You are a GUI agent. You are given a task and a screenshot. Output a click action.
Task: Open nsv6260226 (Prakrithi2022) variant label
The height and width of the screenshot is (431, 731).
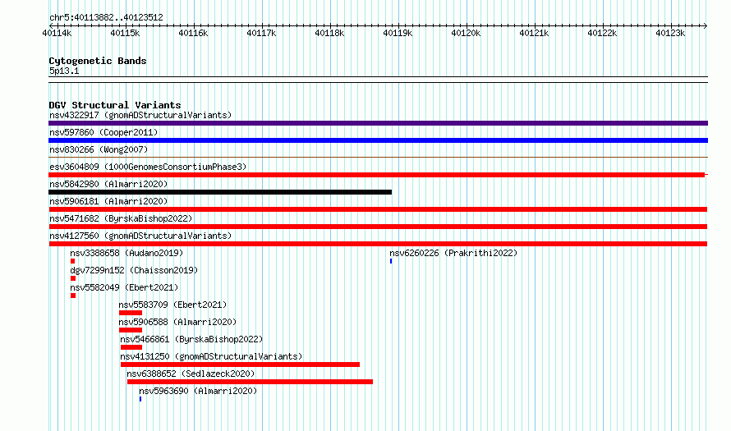(x=453, y=253)
